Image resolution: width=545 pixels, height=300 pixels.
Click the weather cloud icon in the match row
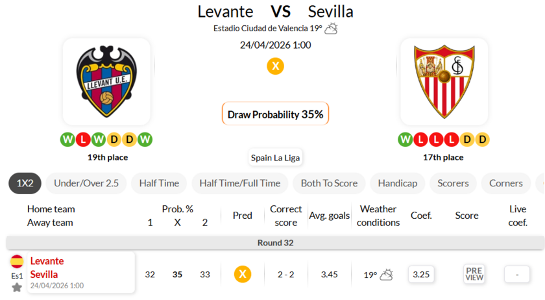[x=386, y=275]
